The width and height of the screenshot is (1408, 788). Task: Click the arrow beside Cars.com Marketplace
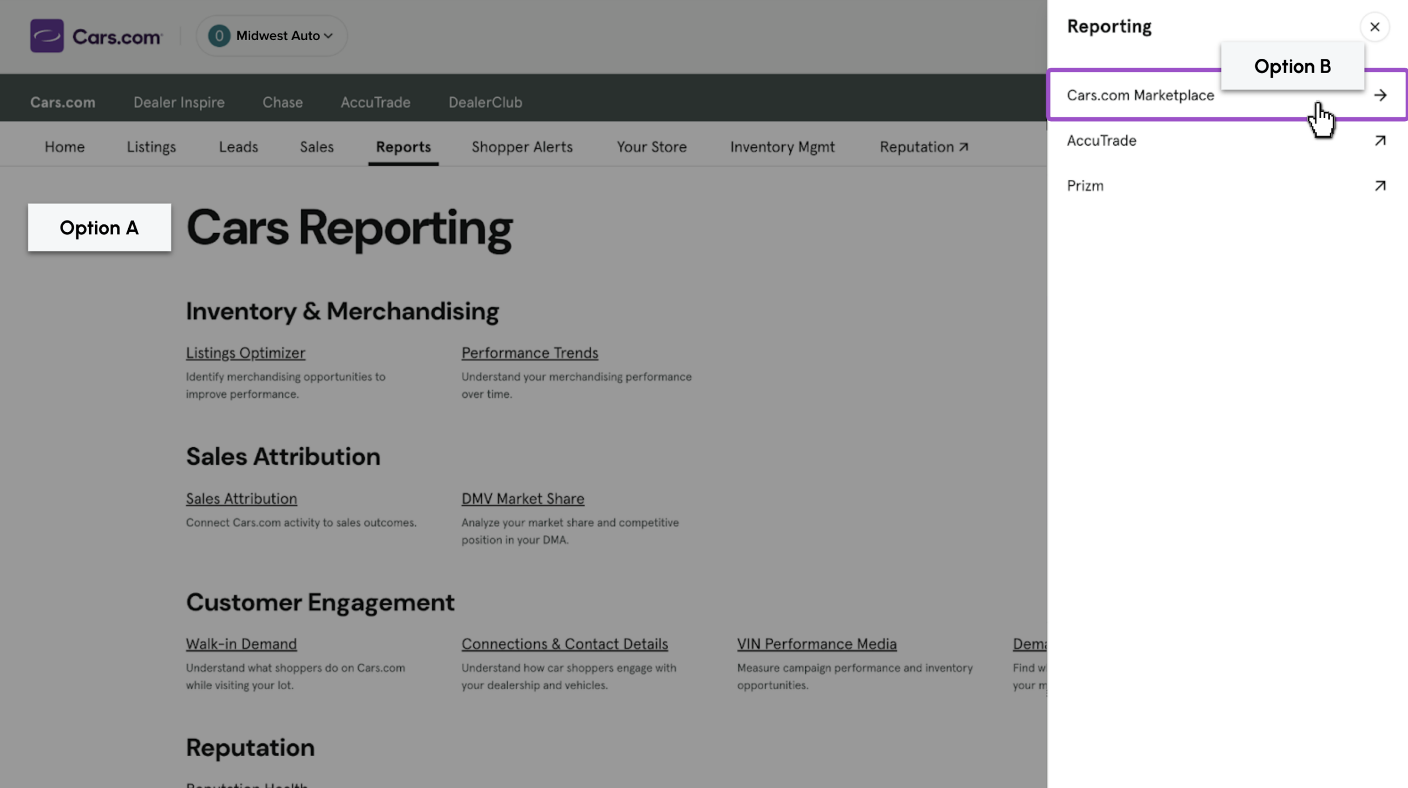click(x=1380, y=95)
